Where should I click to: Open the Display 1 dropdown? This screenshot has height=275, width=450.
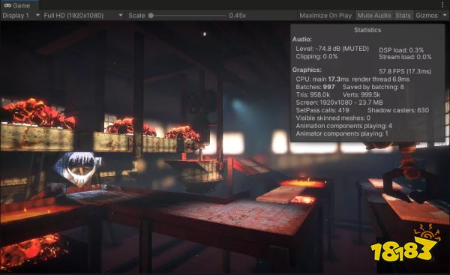click(21, 16)
